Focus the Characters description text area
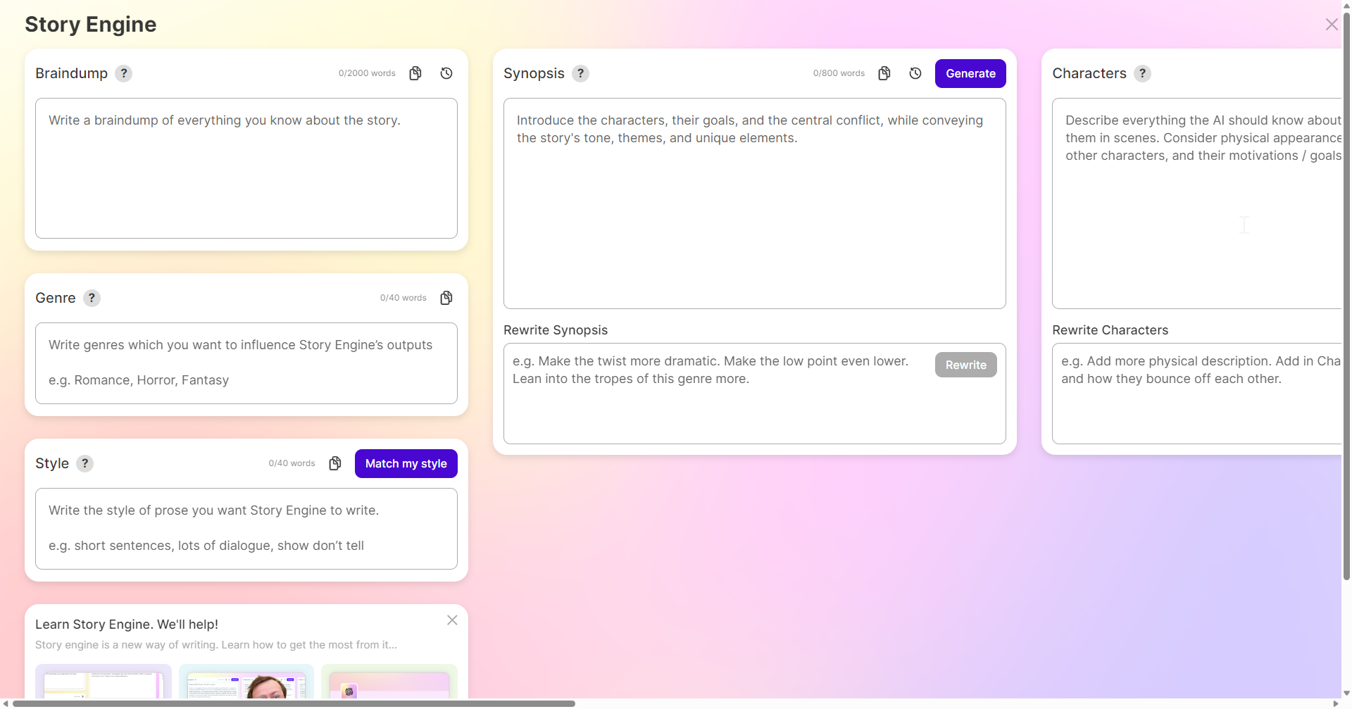This screenshot has width=1352, height=709. pos(1197,203)
